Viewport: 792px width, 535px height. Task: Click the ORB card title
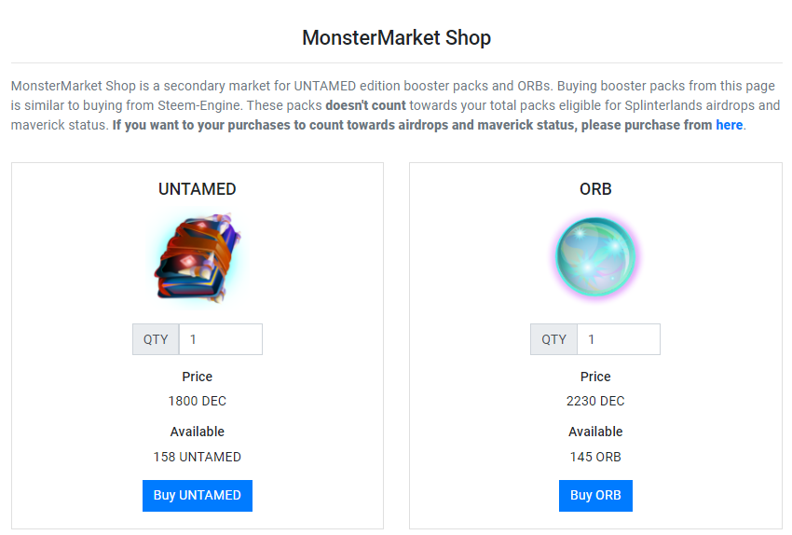pos(595,189)
